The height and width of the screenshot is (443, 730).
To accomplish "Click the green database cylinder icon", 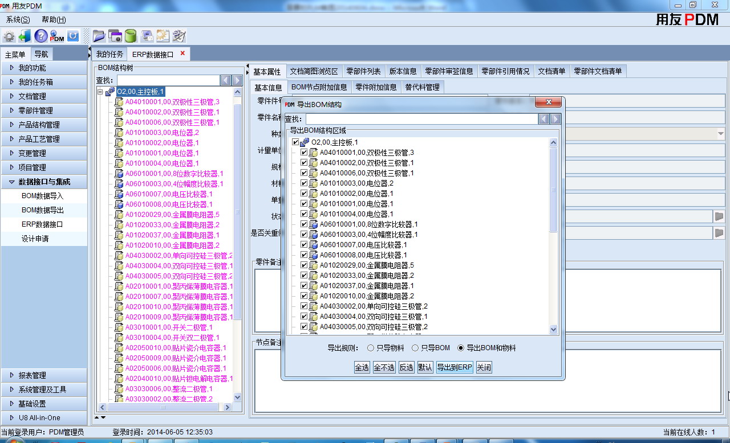I will [x=131, y=36].
